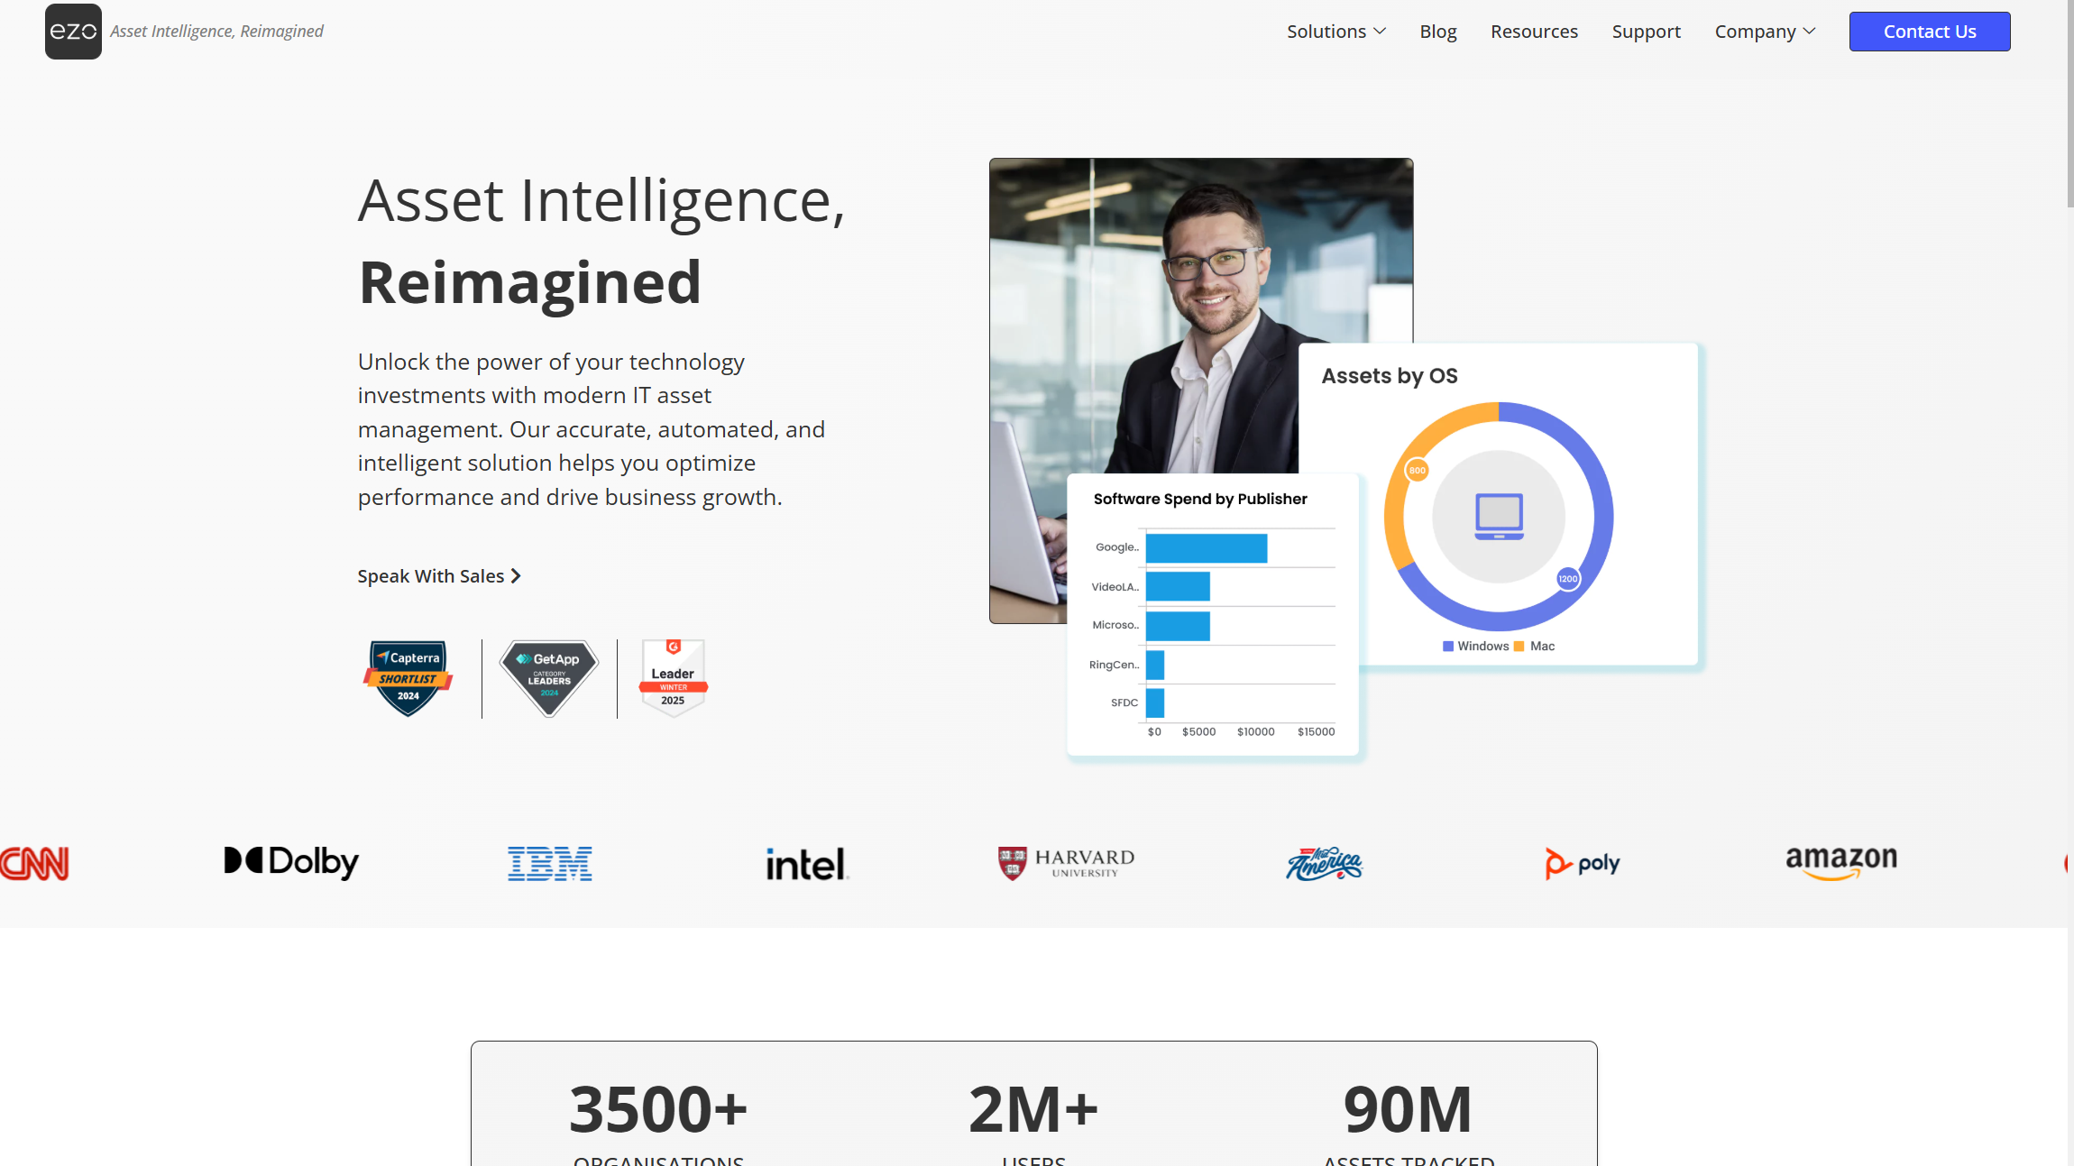Viewport: 2074px width, 1166px height.
Task: Expand the Company dropdown menu
Action: (1765, 32)
